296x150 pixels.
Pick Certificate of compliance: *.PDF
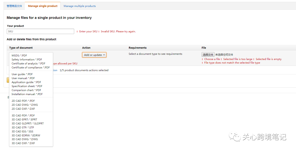point(31,67)
